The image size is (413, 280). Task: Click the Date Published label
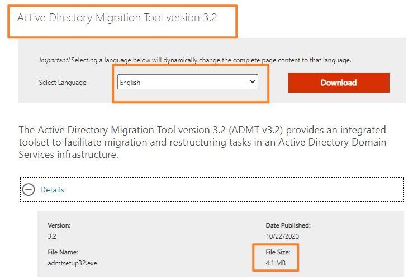click(288, 225)
